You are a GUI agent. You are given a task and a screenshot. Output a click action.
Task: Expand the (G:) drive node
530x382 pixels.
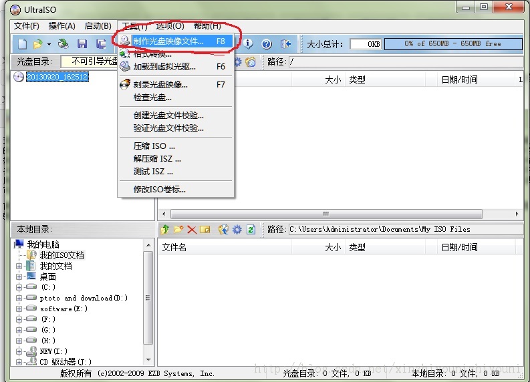pos(19,330)
